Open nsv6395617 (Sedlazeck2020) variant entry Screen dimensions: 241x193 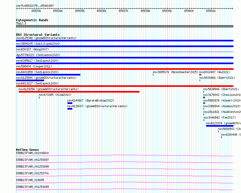37,61
